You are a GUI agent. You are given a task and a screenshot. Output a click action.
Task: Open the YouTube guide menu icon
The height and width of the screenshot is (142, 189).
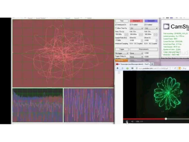(x=119, y=72)
